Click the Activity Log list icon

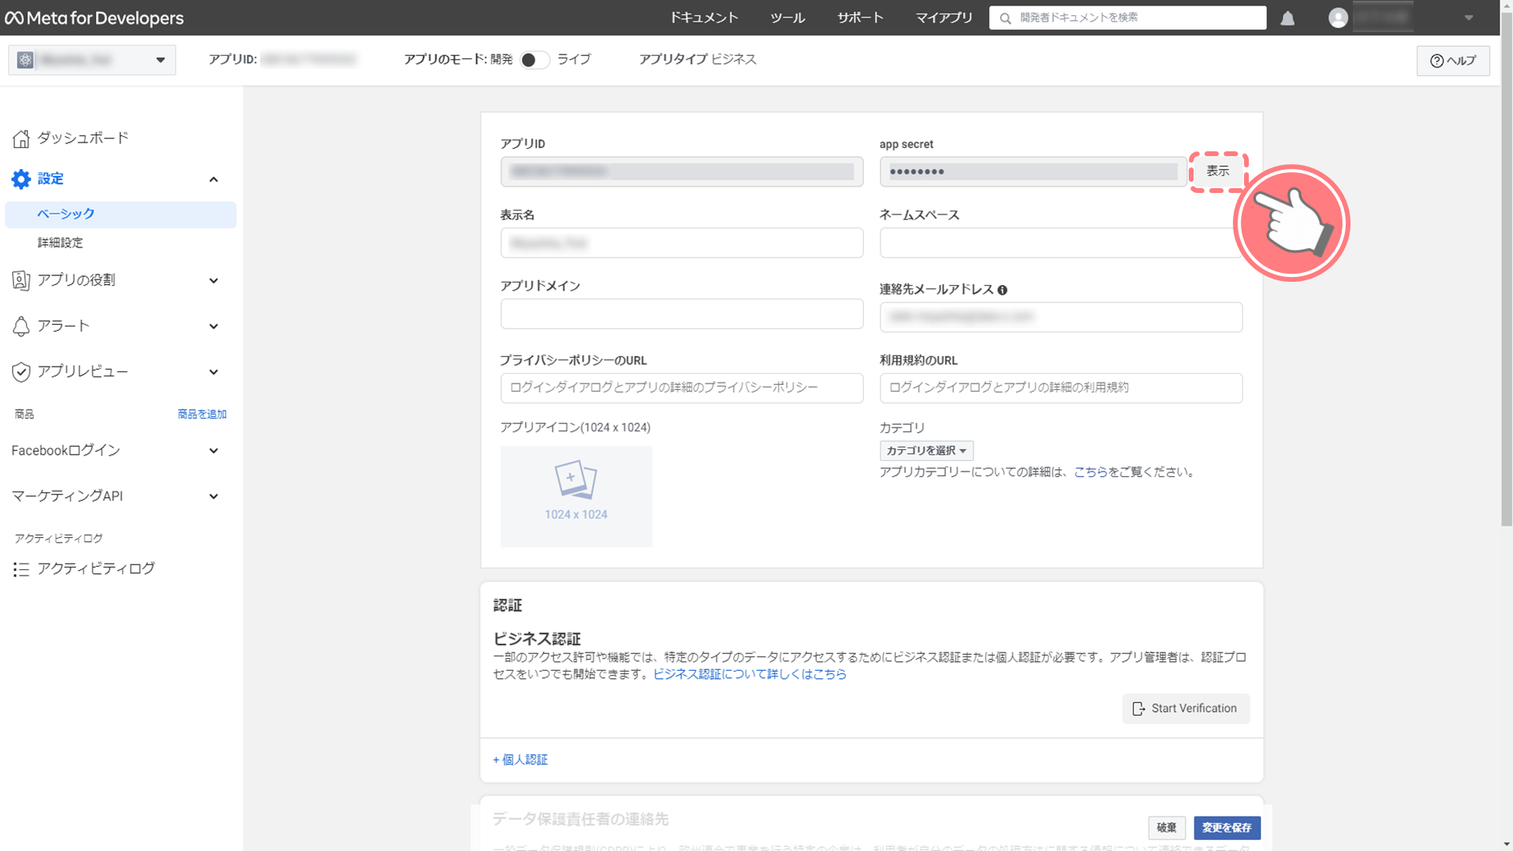pyautogui.click(x=21, y=569)
